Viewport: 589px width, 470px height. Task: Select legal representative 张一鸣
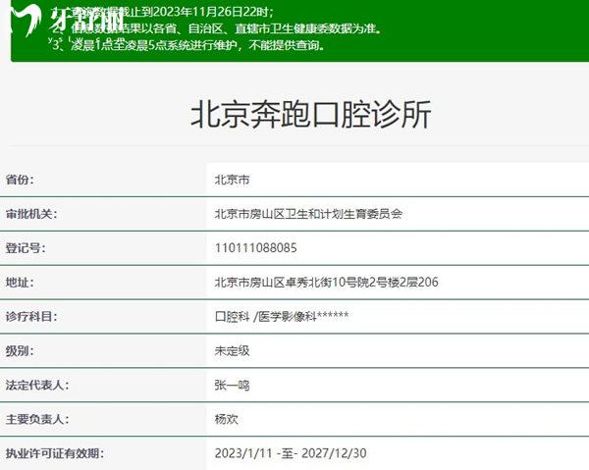(232, 386)
